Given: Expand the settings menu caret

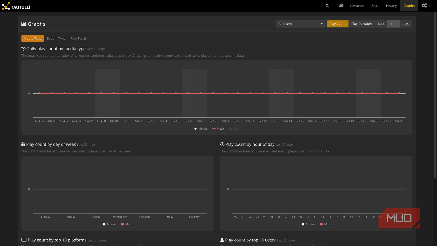Looking at the screenshot, I should point(429,6).
